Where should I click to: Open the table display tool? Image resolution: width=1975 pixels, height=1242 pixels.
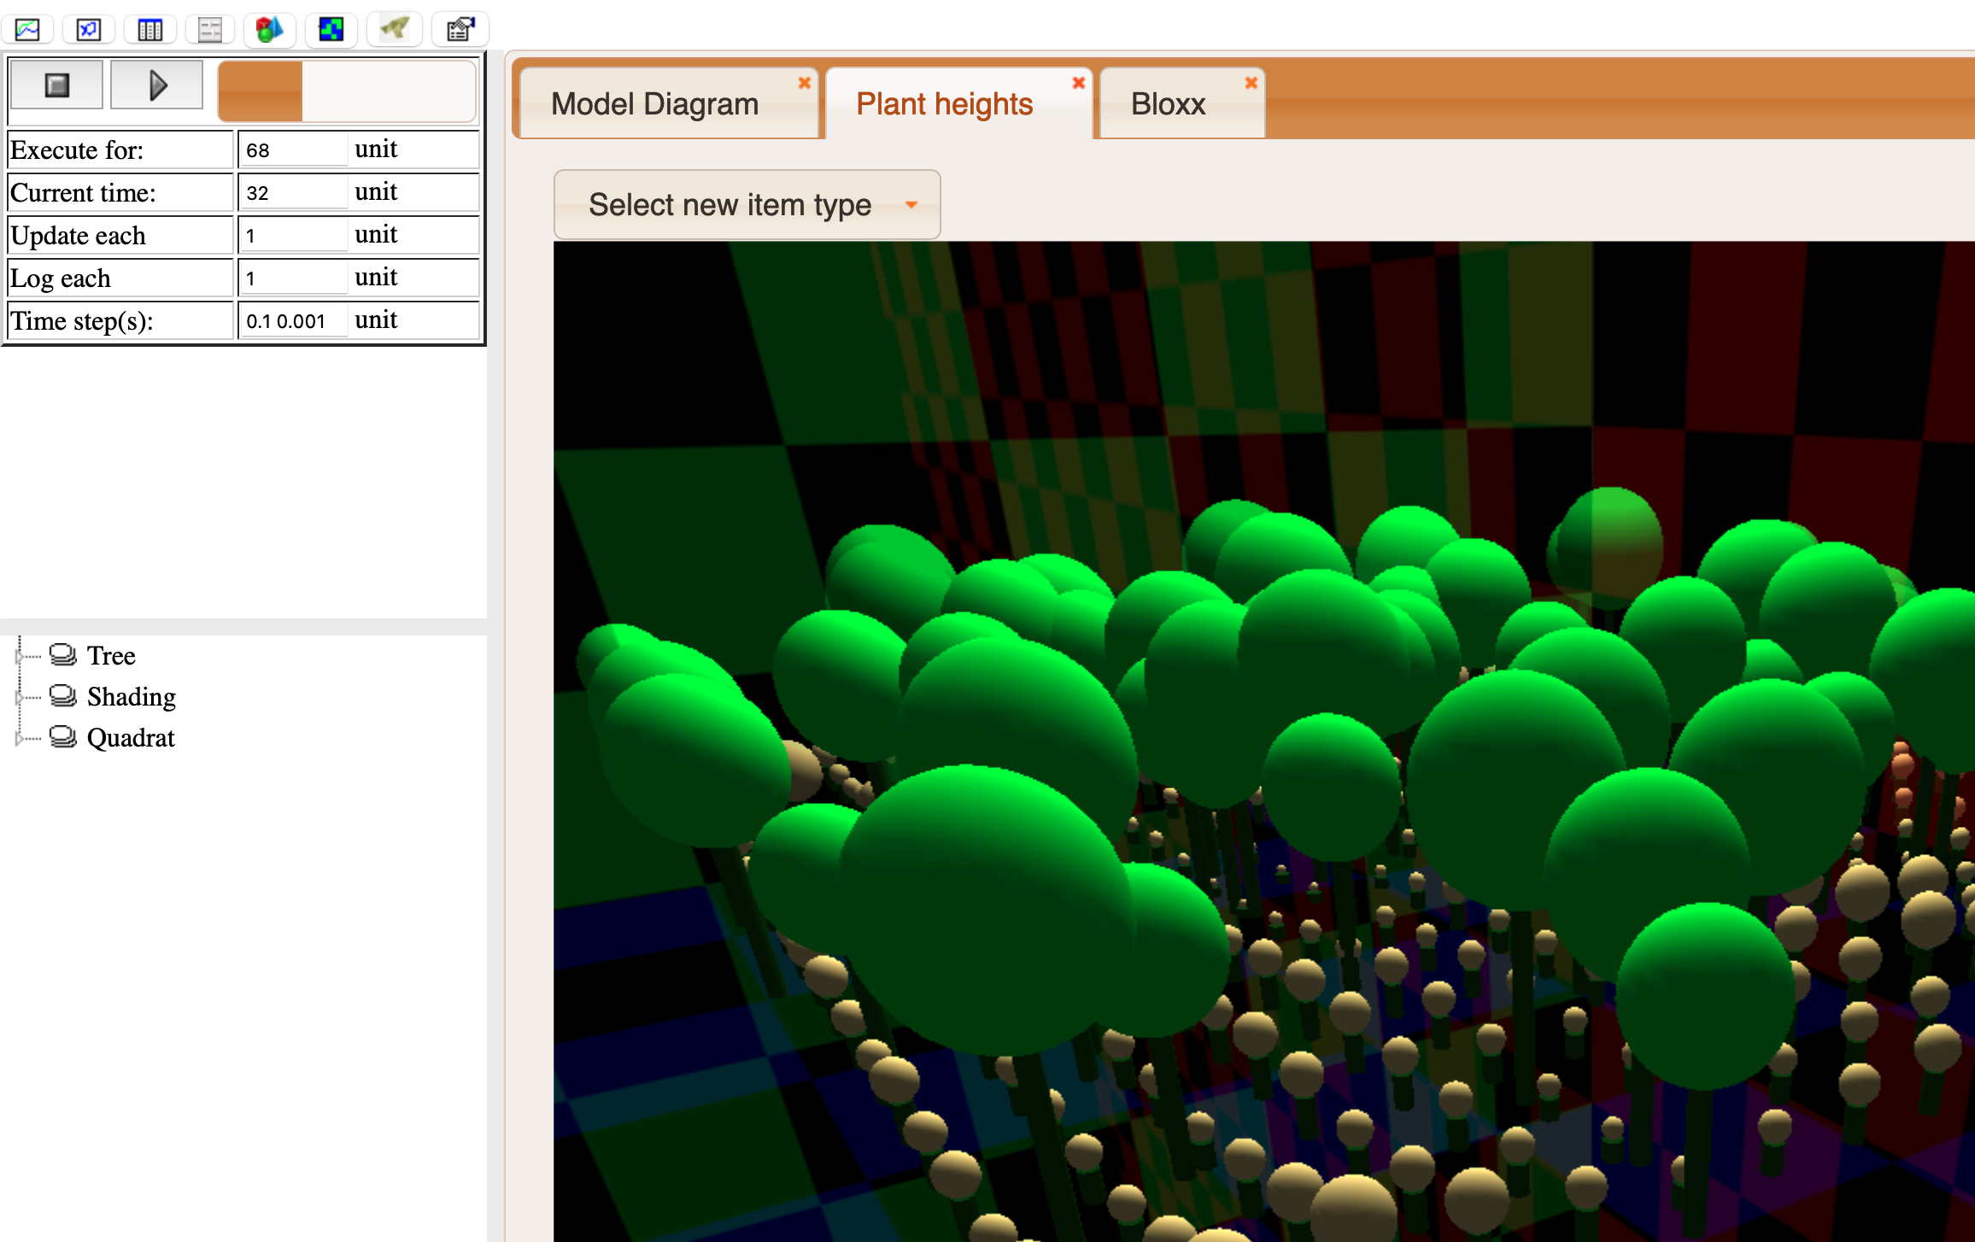pyautogui.click(x=149, y=30)
